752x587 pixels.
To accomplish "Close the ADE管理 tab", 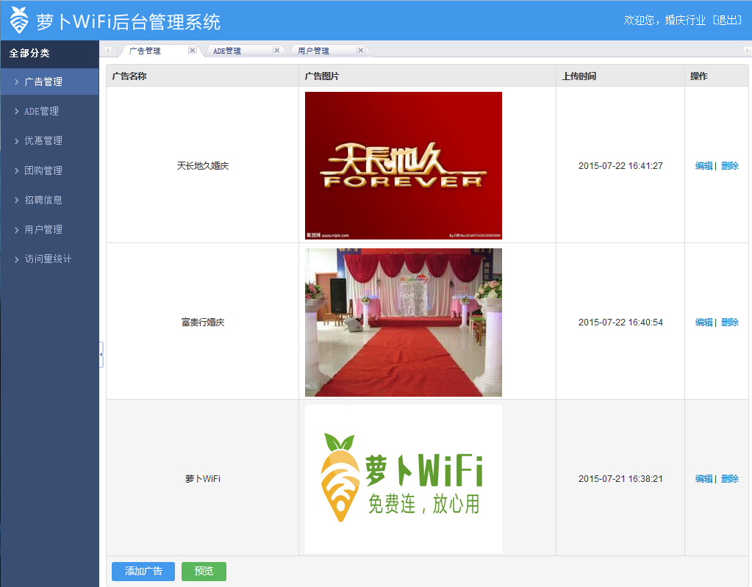I will (276, 50).
